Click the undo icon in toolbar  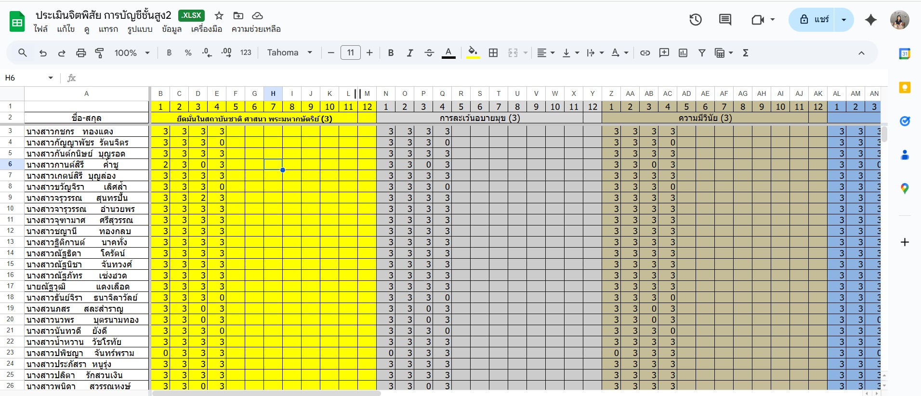tap(43, 53)
